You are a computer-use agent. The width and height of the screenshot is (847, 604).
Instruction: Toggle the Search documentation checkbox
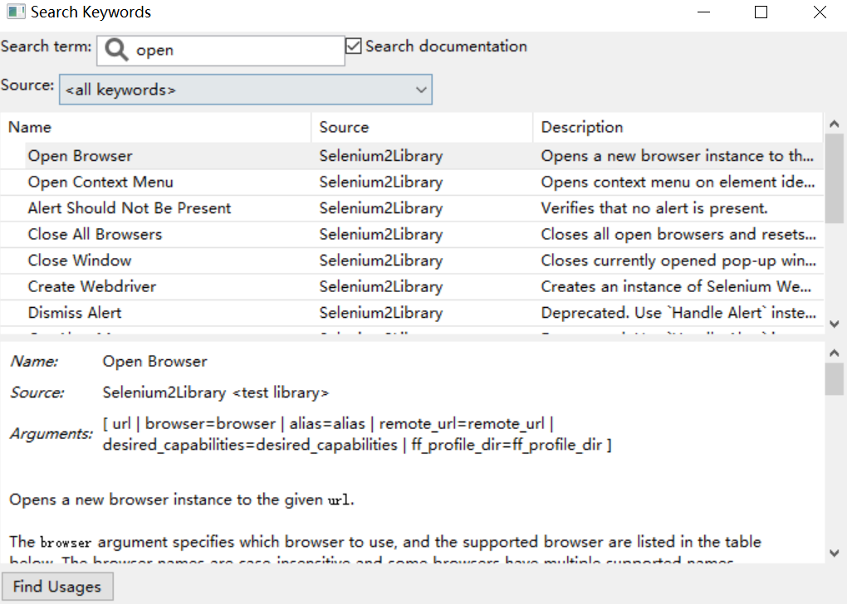click(x=354, y=46)
